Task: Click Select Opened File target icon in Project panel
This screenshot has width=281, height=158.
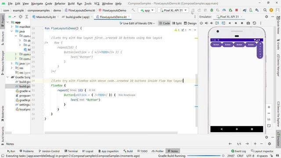Action: pyautogui.click(x=21, y=17)
